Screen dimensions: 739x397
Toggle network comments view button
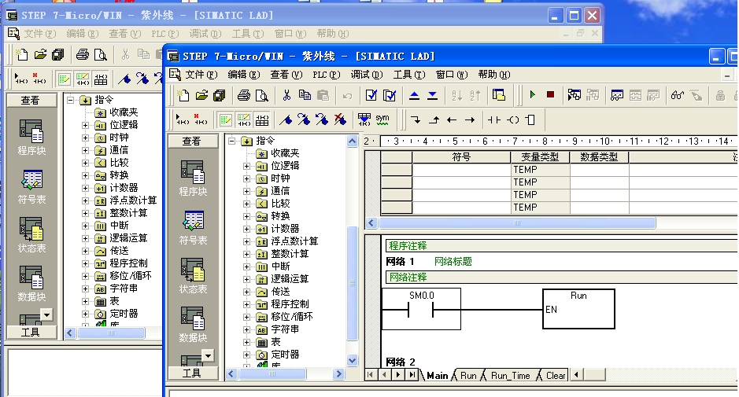tap(244, 120)
